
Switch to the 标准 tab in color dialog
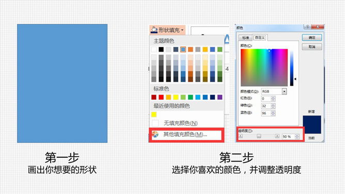(245, 38)
